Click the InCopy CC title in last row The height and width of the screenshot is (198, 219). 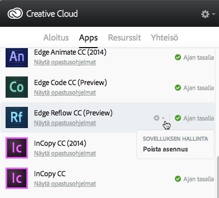50,174
